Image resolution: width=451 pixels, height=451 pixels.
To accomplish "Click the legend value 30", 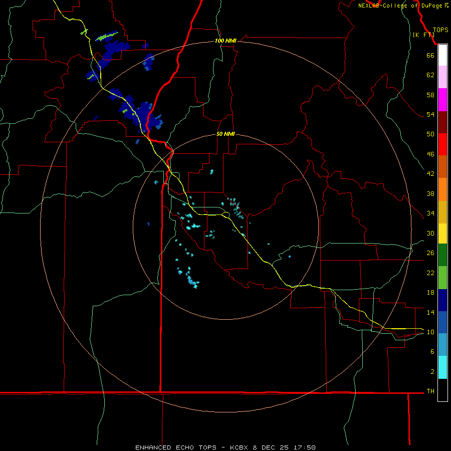I will [430, 233].
